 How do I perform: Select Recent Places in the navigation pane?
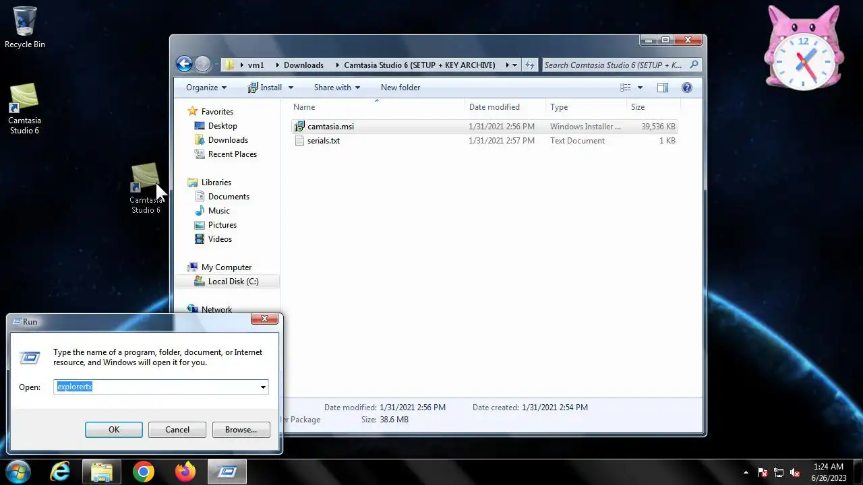tap(233, 154)
